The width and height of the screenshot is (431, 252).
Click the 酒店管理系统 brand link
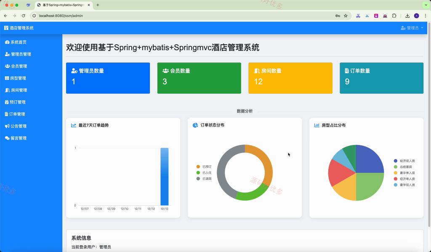(19, 28)
